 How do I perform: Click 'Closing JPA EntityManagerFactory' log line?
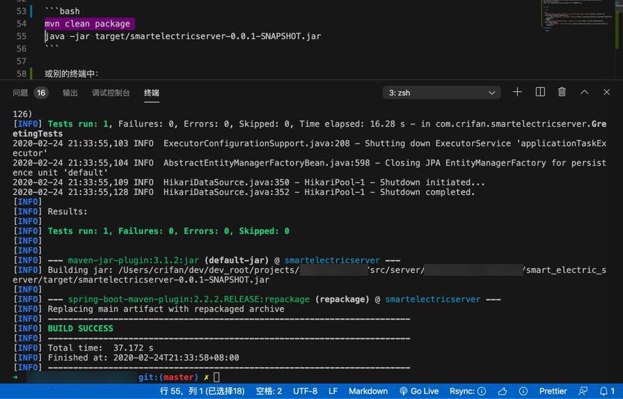tap(310, 168)
